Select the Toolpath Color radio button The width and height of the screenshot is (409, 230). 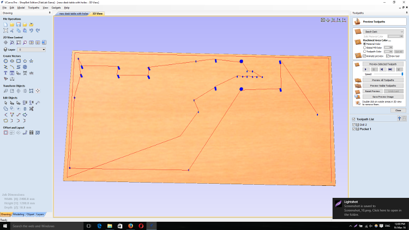tap(365, 52)
